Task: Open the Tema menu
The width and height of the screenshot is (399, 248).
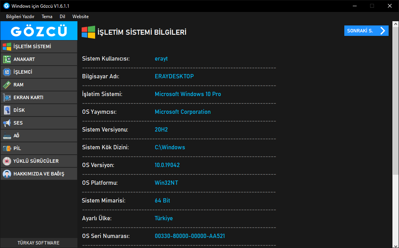Action: 47,17
